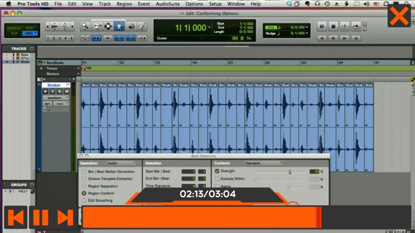Viewport: 415px width, 233px height.
Task: Click the Loop Play transport button
Action: coord(345,27)
